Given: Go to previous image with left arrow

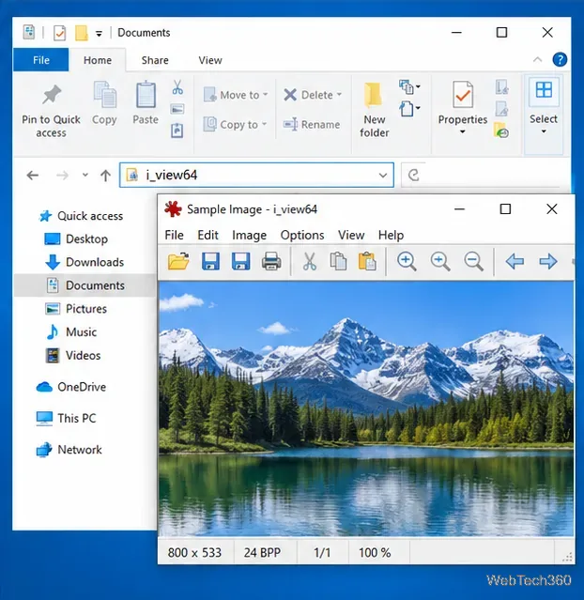Looking at the screenshot, I should [x=515, y=261].
